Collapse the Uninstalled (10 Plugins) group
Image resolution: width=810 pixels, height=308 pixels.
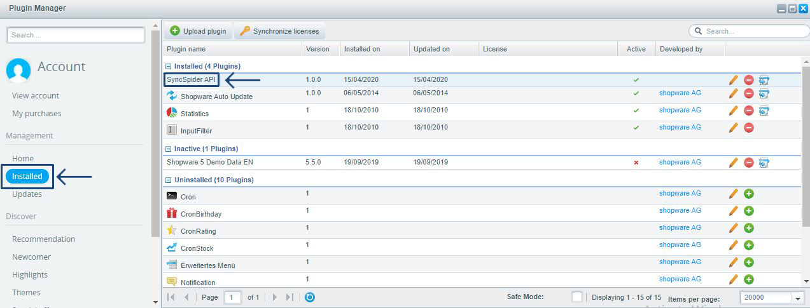click(x=169, y=180)
